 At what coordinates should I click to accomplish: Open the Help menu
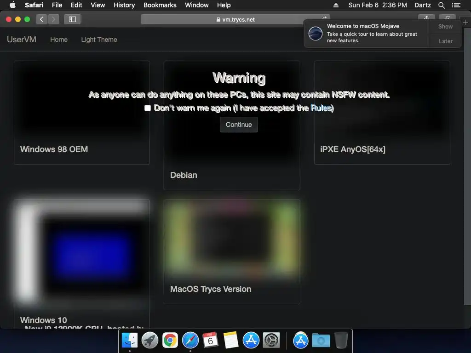224,5
